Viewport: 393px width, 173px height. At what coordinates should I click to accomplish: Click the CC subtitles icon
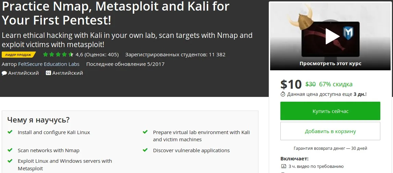click(48, 73)
